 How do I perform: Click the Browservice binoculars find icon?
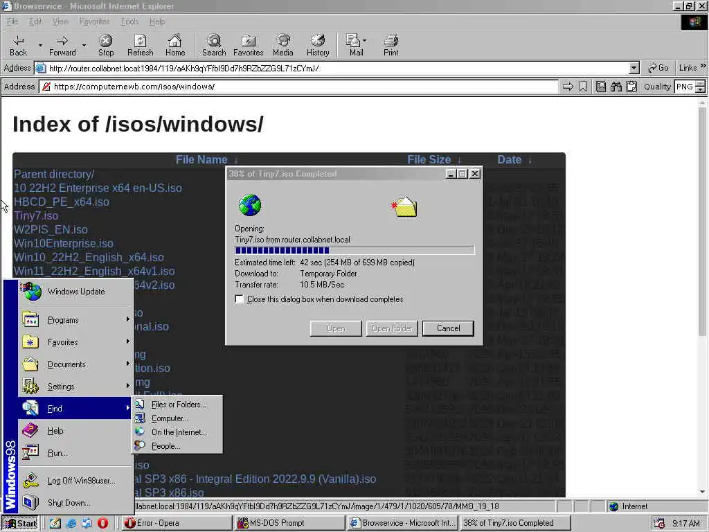click(x=616, y=87)
